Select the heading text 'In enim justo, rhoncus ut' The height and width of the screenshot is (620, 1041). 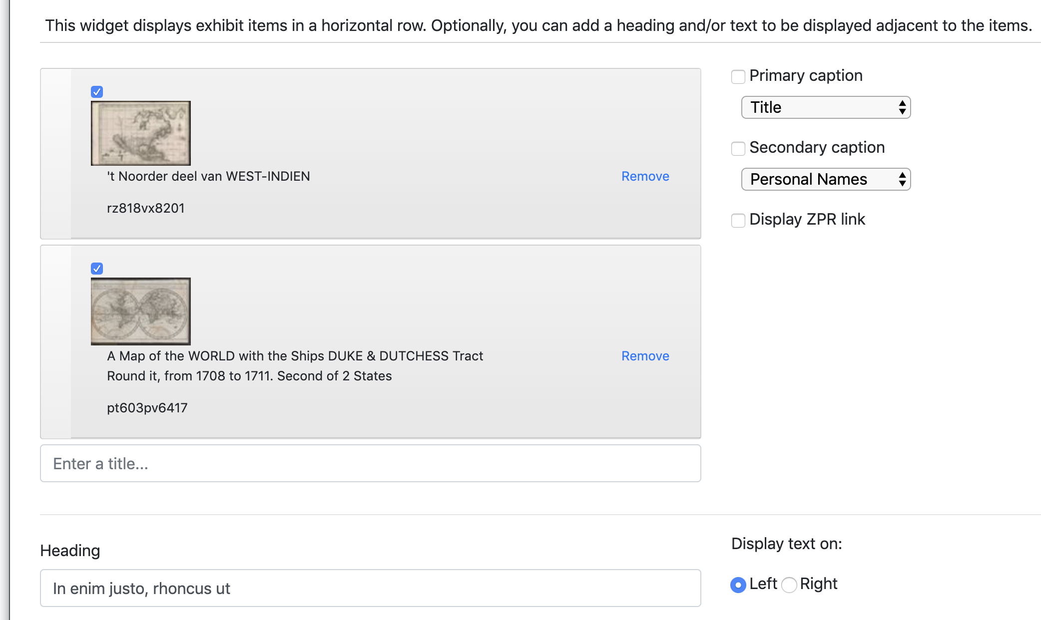tap(141, 588)
